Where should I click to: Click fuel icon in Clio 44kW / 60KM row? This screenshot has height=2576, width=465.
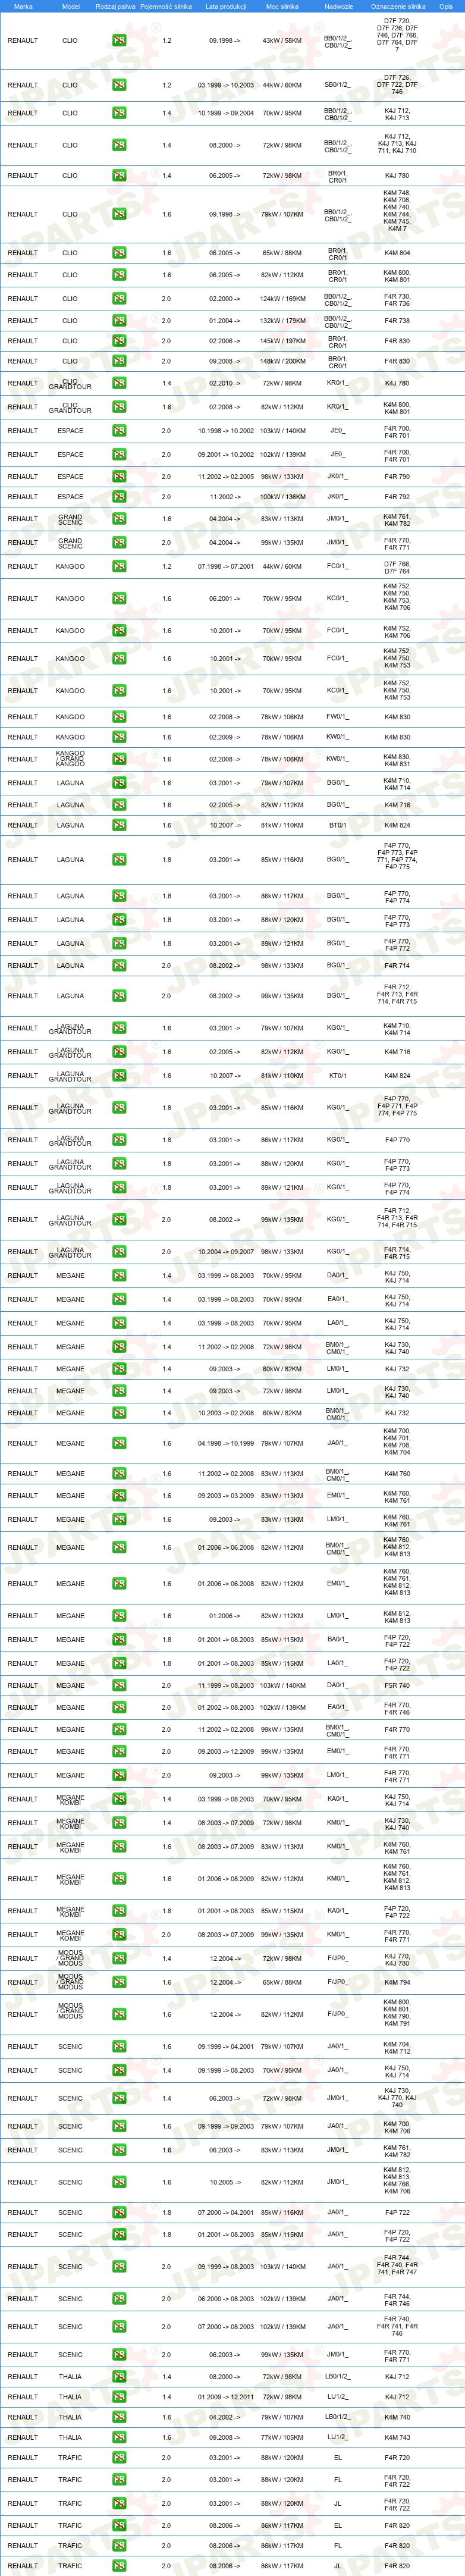coord(119,85)
